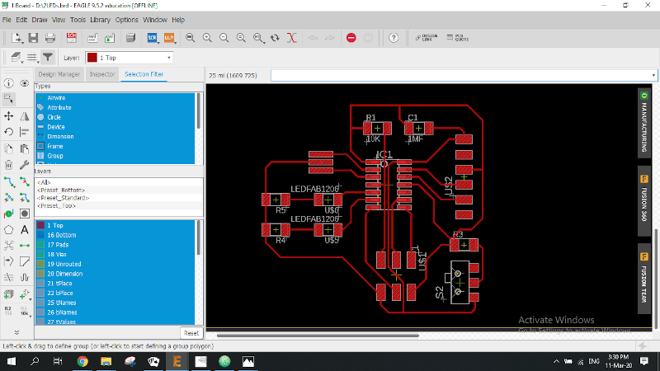Viewport: 660px width, 371px height.
Task: Select the Info tool
Action: pyautogui.click(x=9, y=83)
